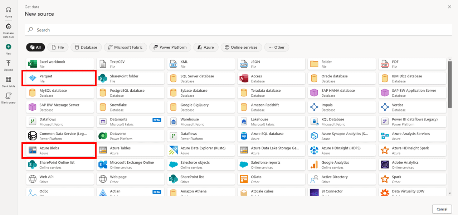458x215 pixels.
Task: Choose the Folder source card
Action: point(342,64)
